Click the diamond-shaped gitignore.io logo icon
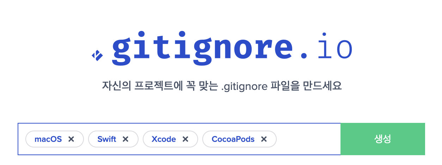The height and width of the screenshot is (165, 442). [97, 55]
